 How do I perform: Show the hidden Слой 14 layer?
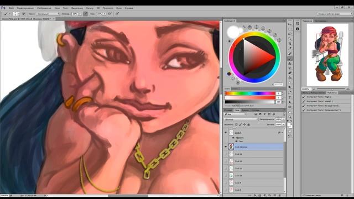click(226, 154)
